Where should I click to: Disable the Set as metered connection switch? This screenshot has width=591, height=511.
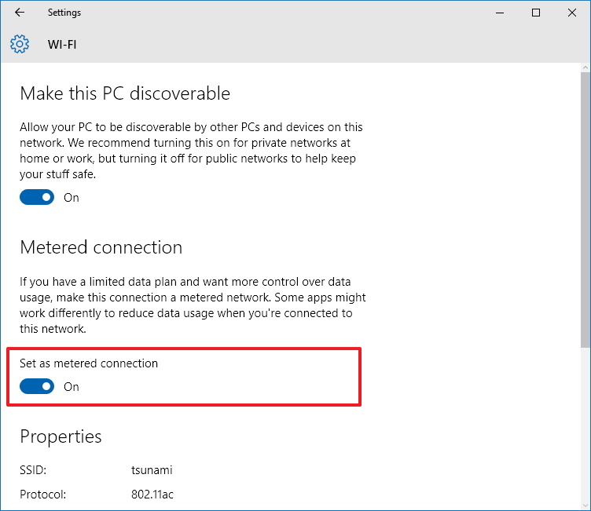tap(37, 386)
